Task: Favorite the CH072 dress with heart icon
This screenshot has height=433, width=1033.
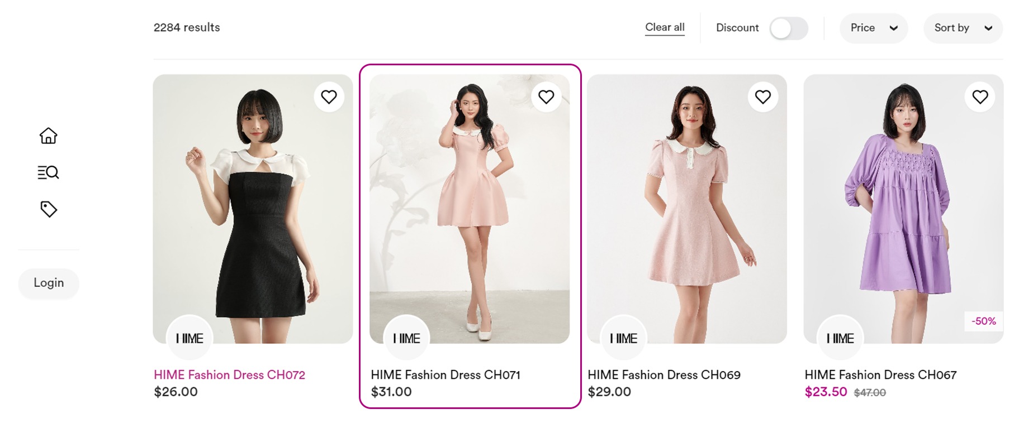Action: (329, 97)
